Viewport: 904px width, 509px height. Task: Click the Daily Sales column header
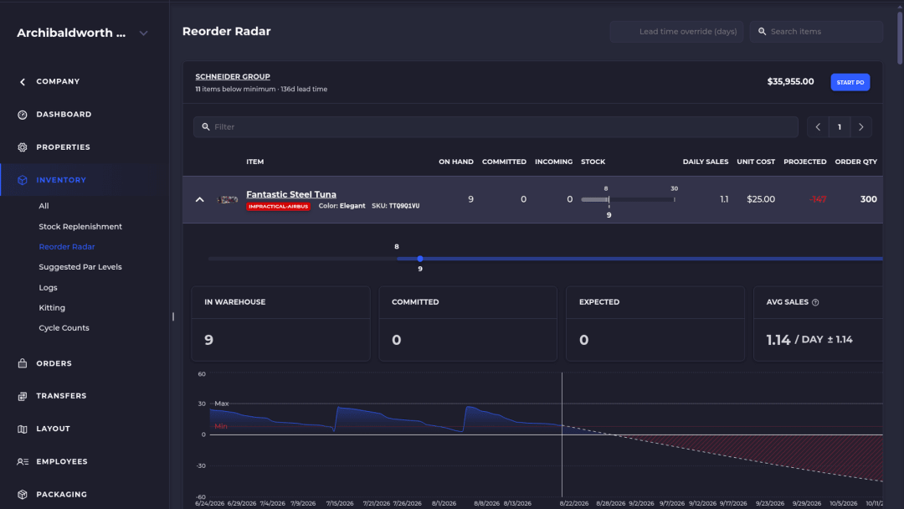click(705, 162)
